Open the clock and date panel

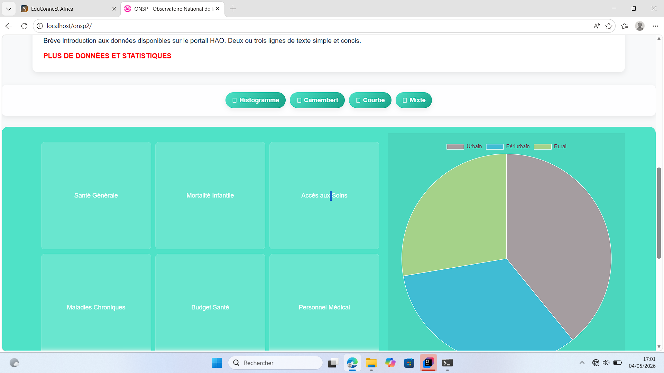642,363
